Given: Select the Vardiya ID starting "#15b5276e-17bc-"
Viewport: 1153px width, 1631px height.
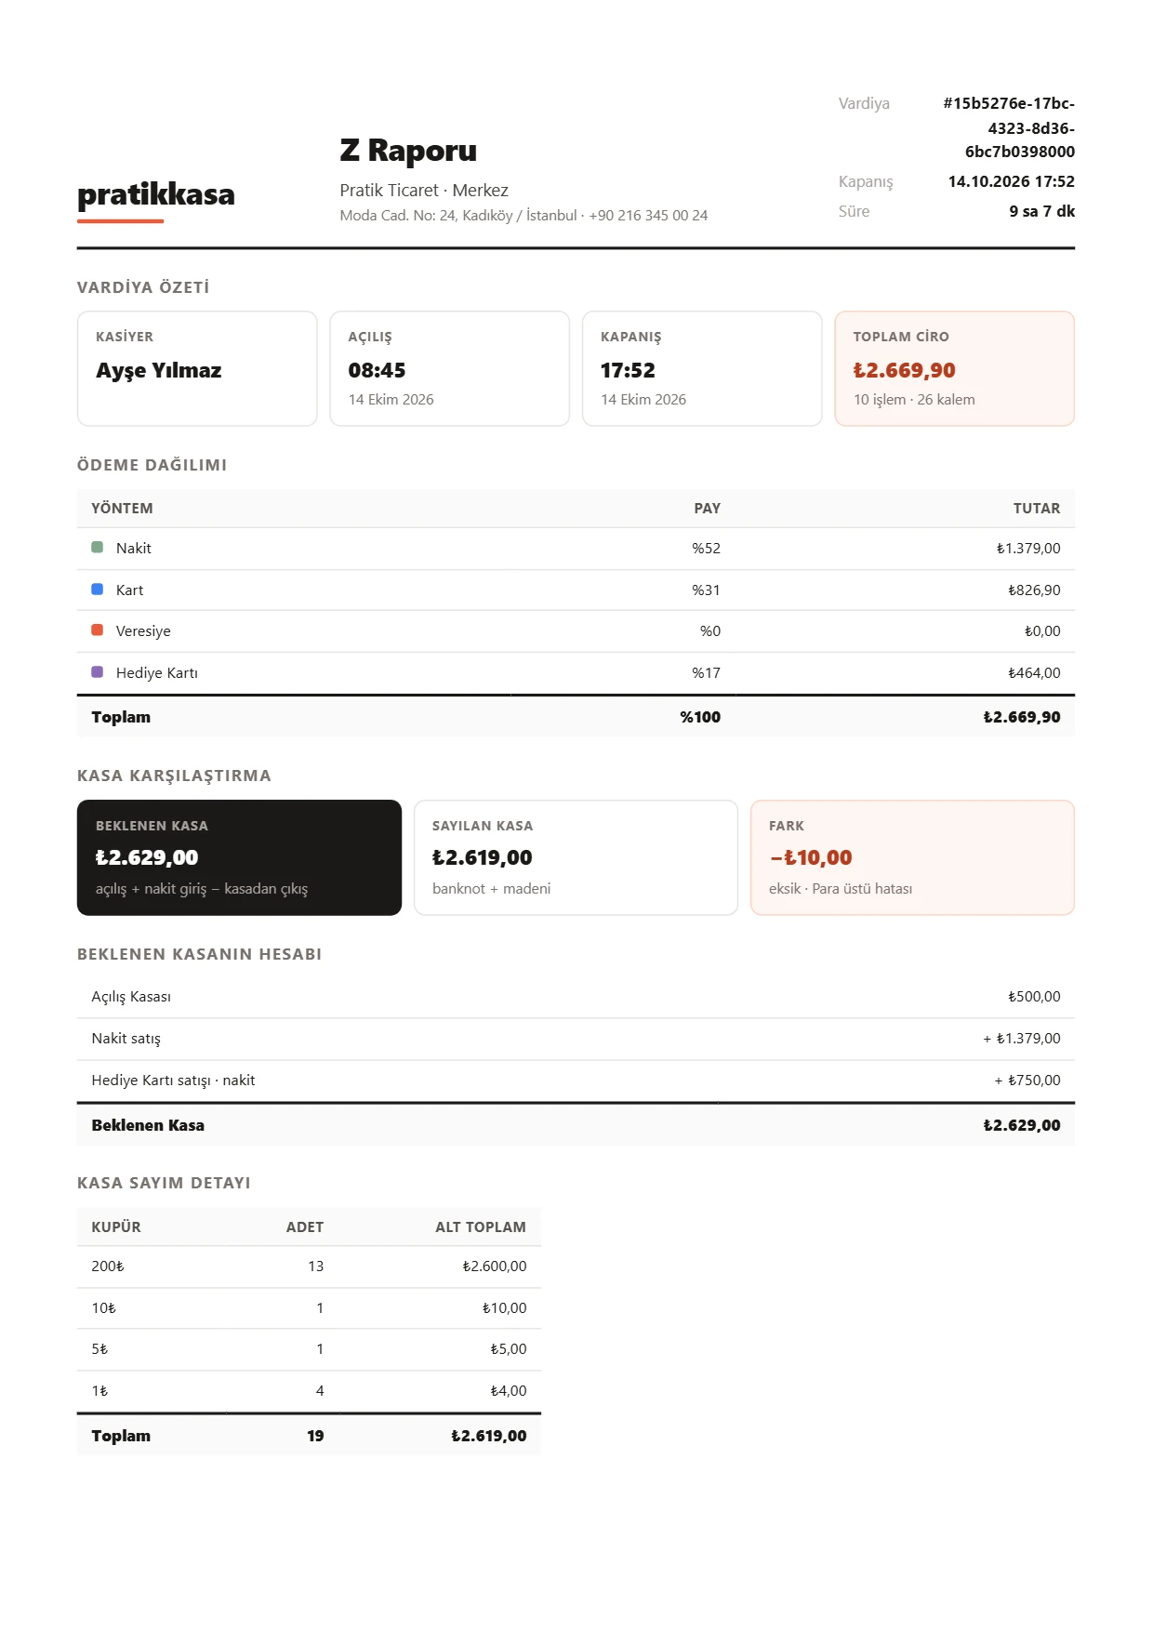Looking at the screenshot, I should coord(1009,127).
